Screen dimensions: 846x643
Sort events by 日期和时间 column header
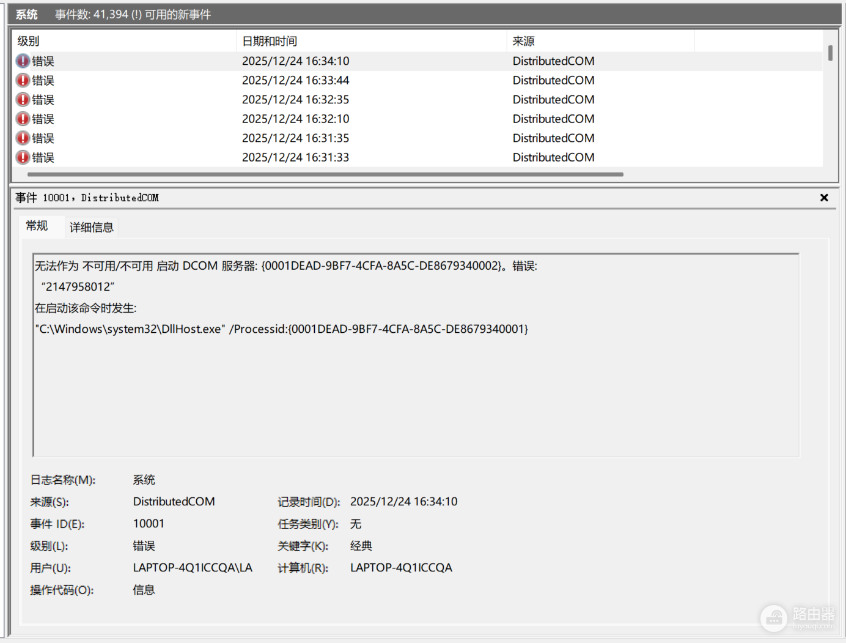click(x=372, y=41)
